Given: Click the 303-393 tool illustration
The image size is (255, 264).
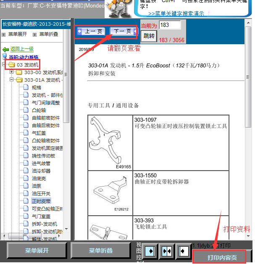Looking at the screenshot, I should [x=110, y=228].
